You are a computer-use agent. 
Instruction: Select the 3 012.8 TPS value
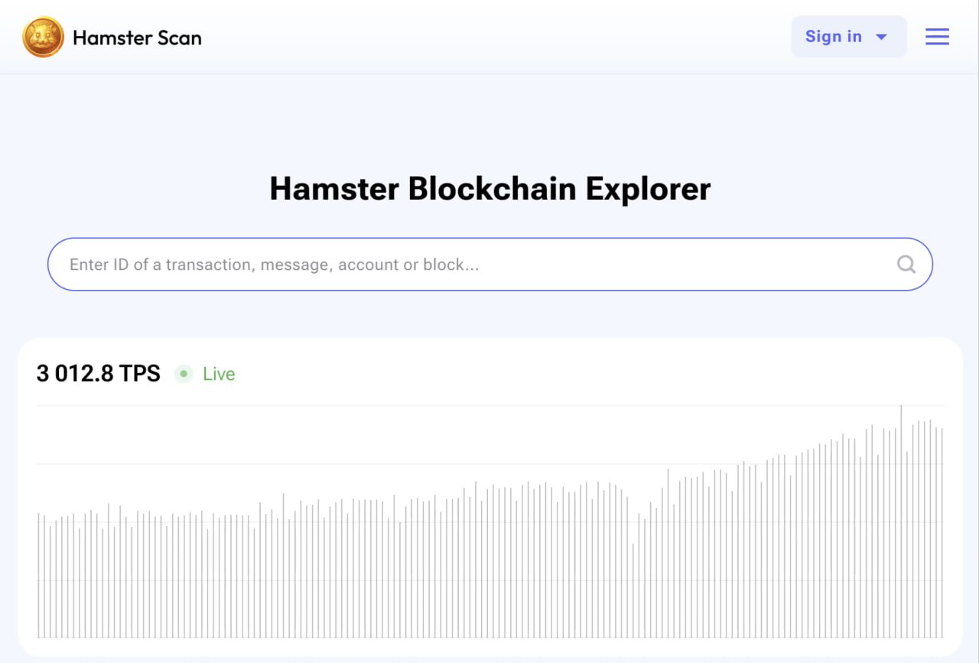click(x=99, y=374)
